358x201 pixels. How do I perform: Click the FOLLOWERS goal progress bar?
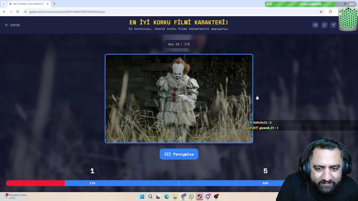point(310,4)
